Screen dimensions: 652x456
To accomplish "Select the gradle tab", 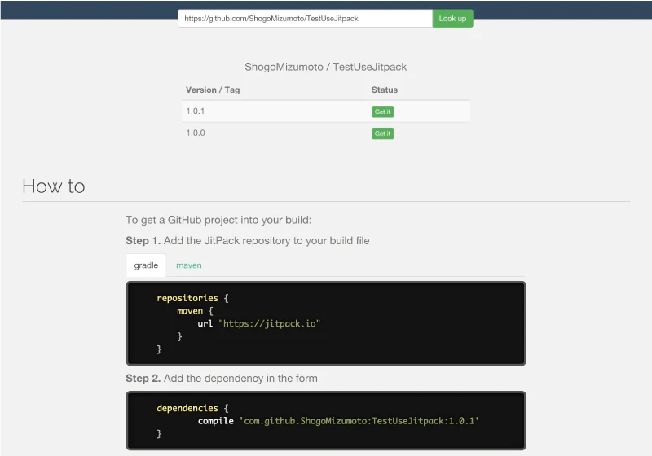I will 146,265.
